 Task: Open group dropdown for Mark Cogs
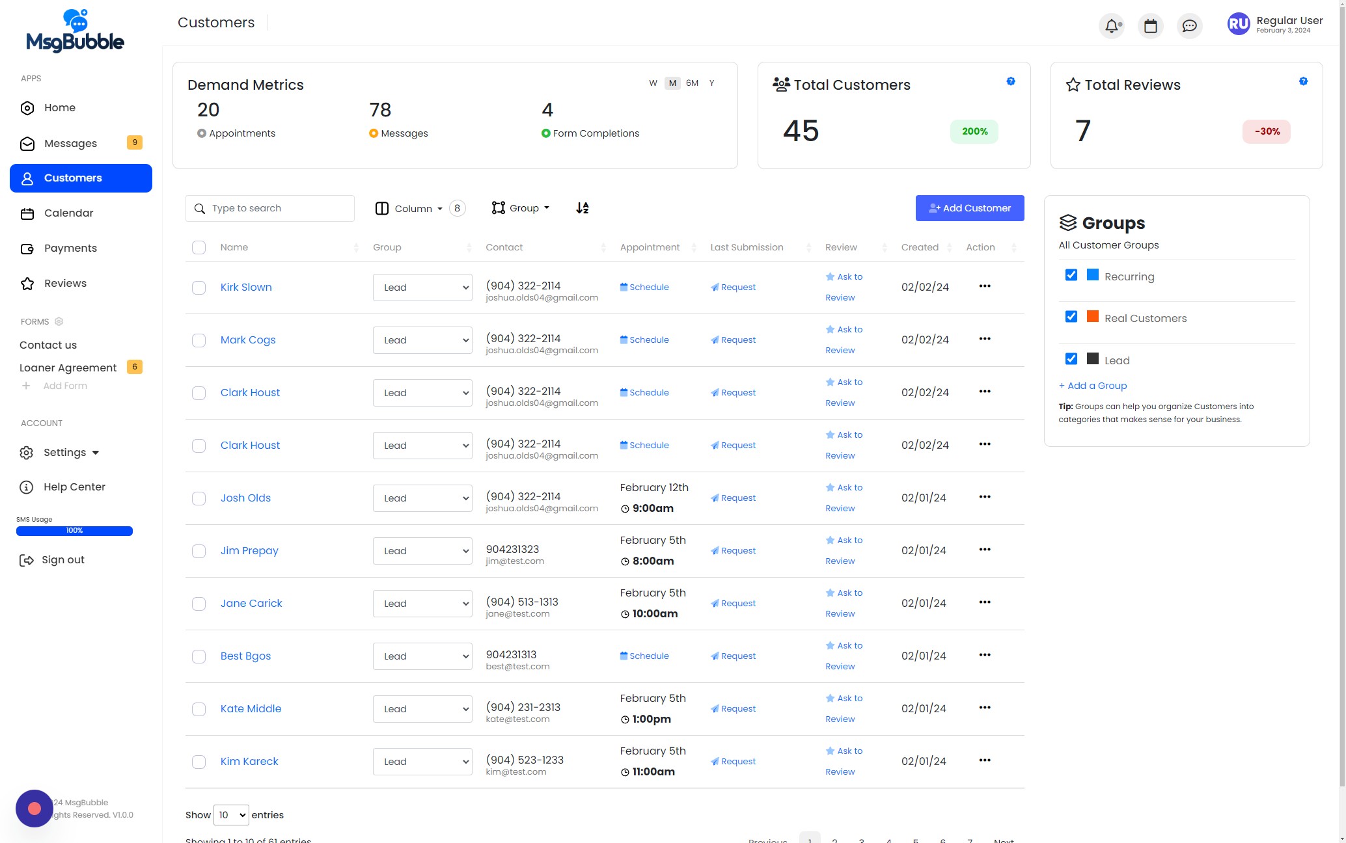422,340
